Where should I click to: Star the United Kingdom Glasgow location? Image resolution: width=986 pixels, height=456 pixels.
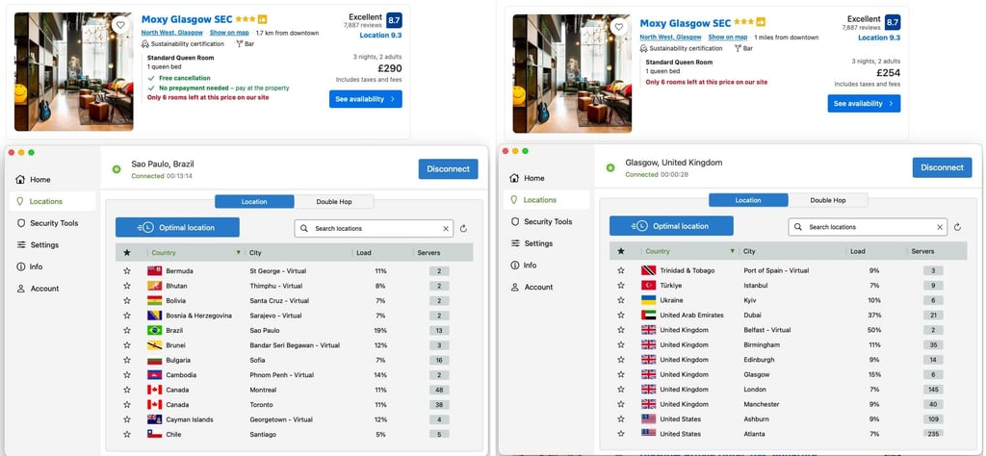[621, 374]
